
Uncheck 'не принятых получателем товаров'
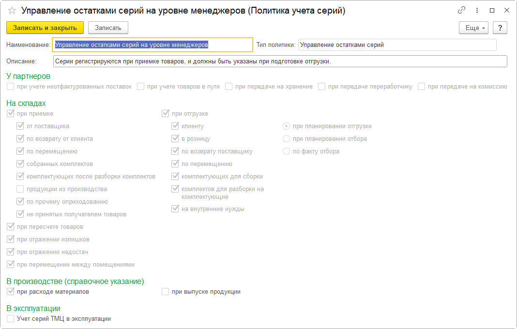(20, 214)
